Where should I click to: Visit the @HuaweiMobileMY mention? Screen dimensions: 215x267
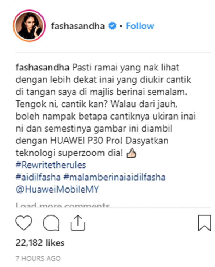(x=57, y=189)
